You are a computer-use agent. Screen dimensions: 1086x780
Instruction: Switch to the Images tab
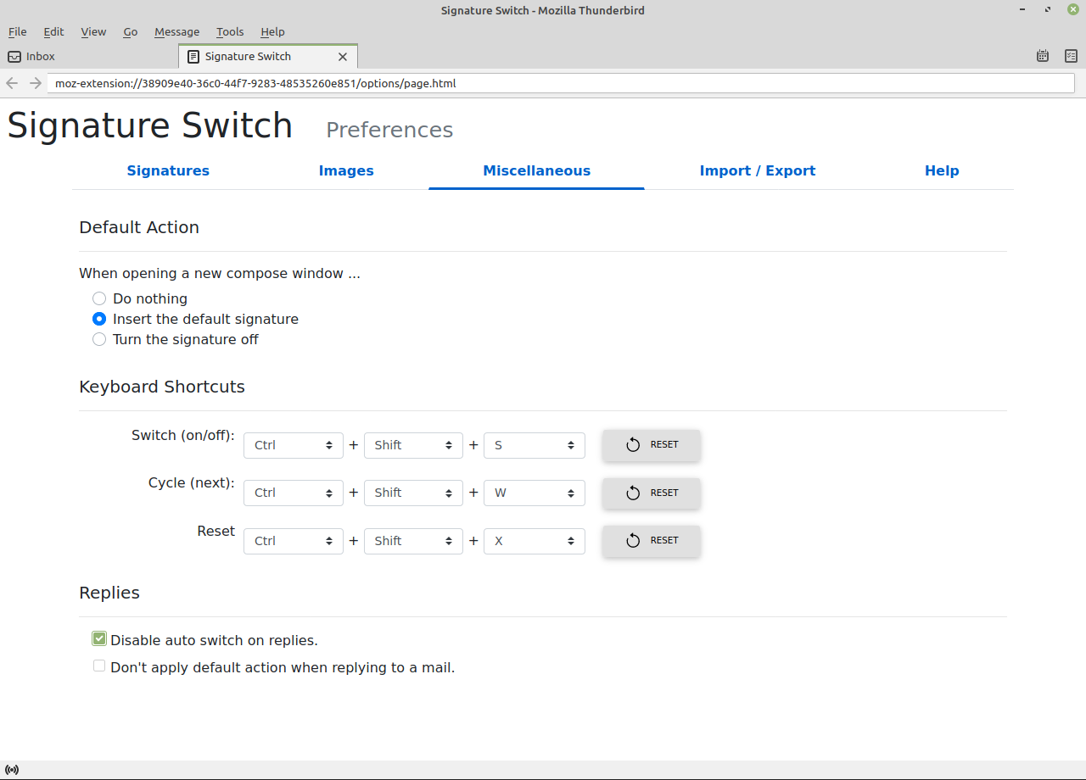tap(346, 170)
